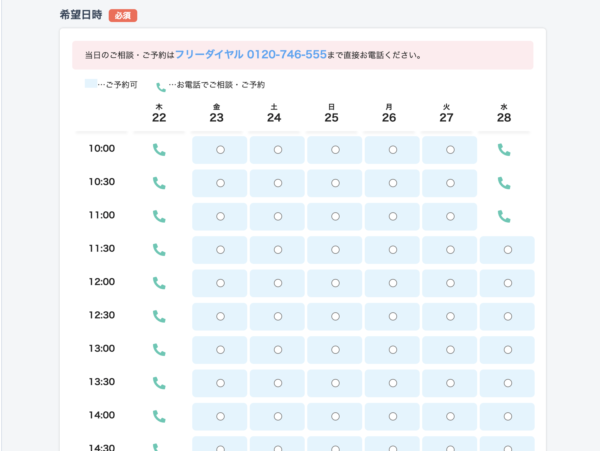Click the red 必須 required badge
600x451 pixels.
pyautogui.click(x=123, y=15)
